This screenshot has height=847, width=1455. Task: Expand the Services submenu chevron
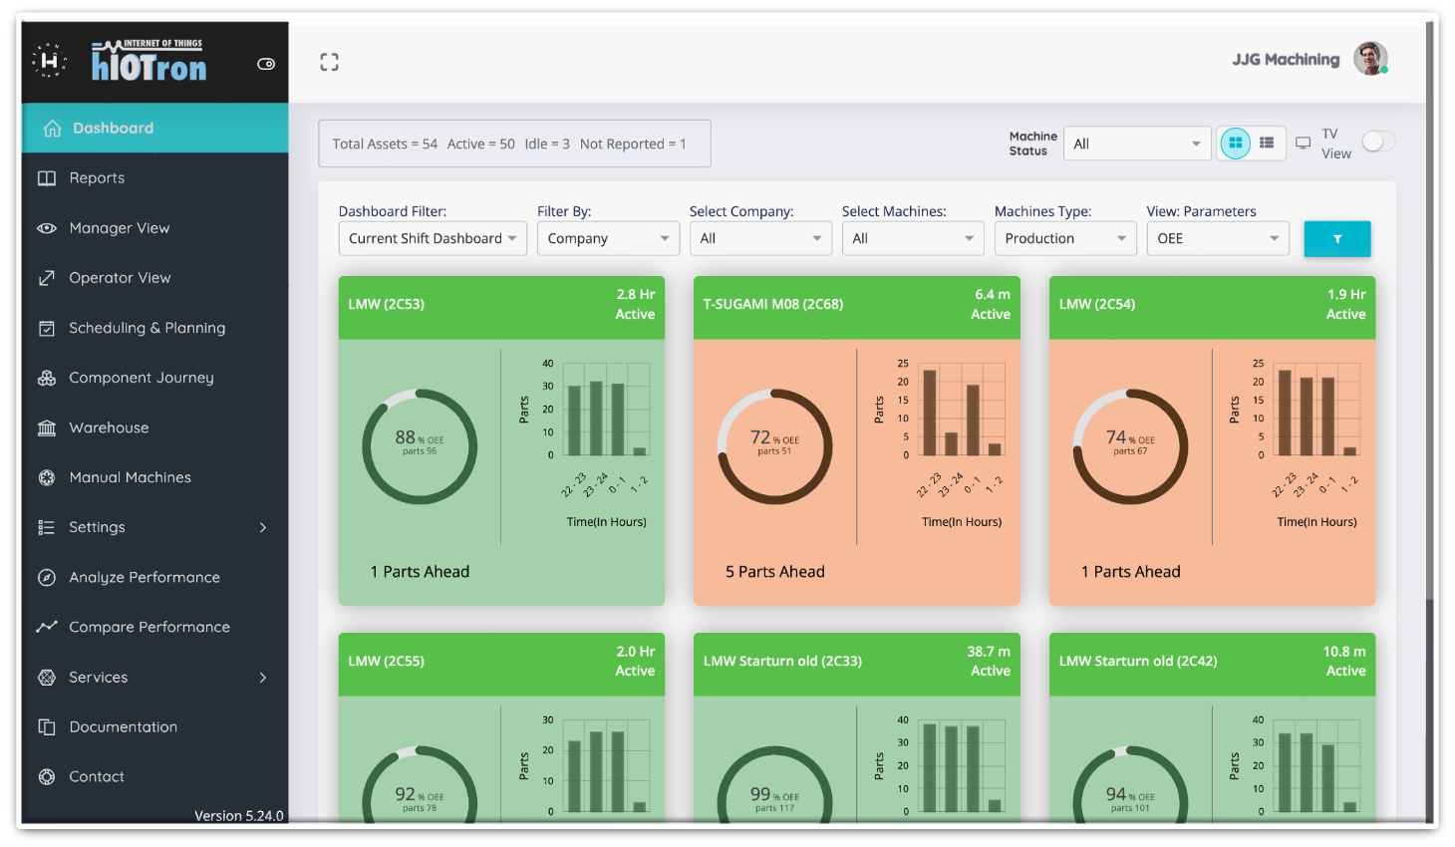263,678
